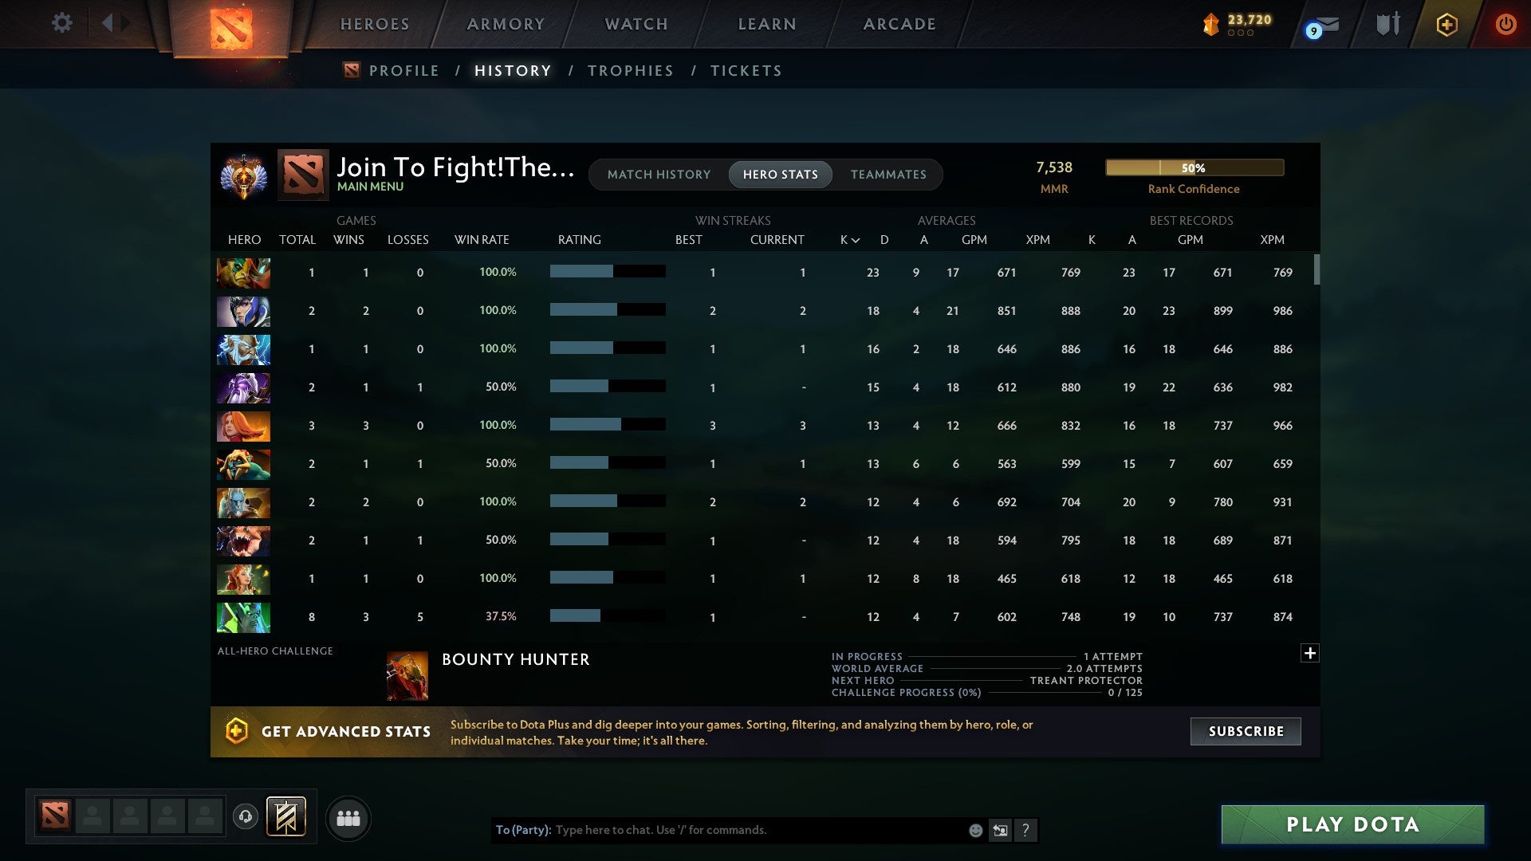Open the emoticon picker in the chat bar
1531x861 pixels.
coord(974,830)
